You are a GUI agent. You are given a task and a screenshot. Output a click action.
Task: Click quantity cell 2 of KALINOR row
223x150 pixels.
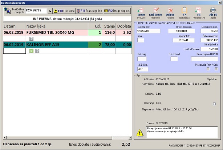[x=95, y=45]
